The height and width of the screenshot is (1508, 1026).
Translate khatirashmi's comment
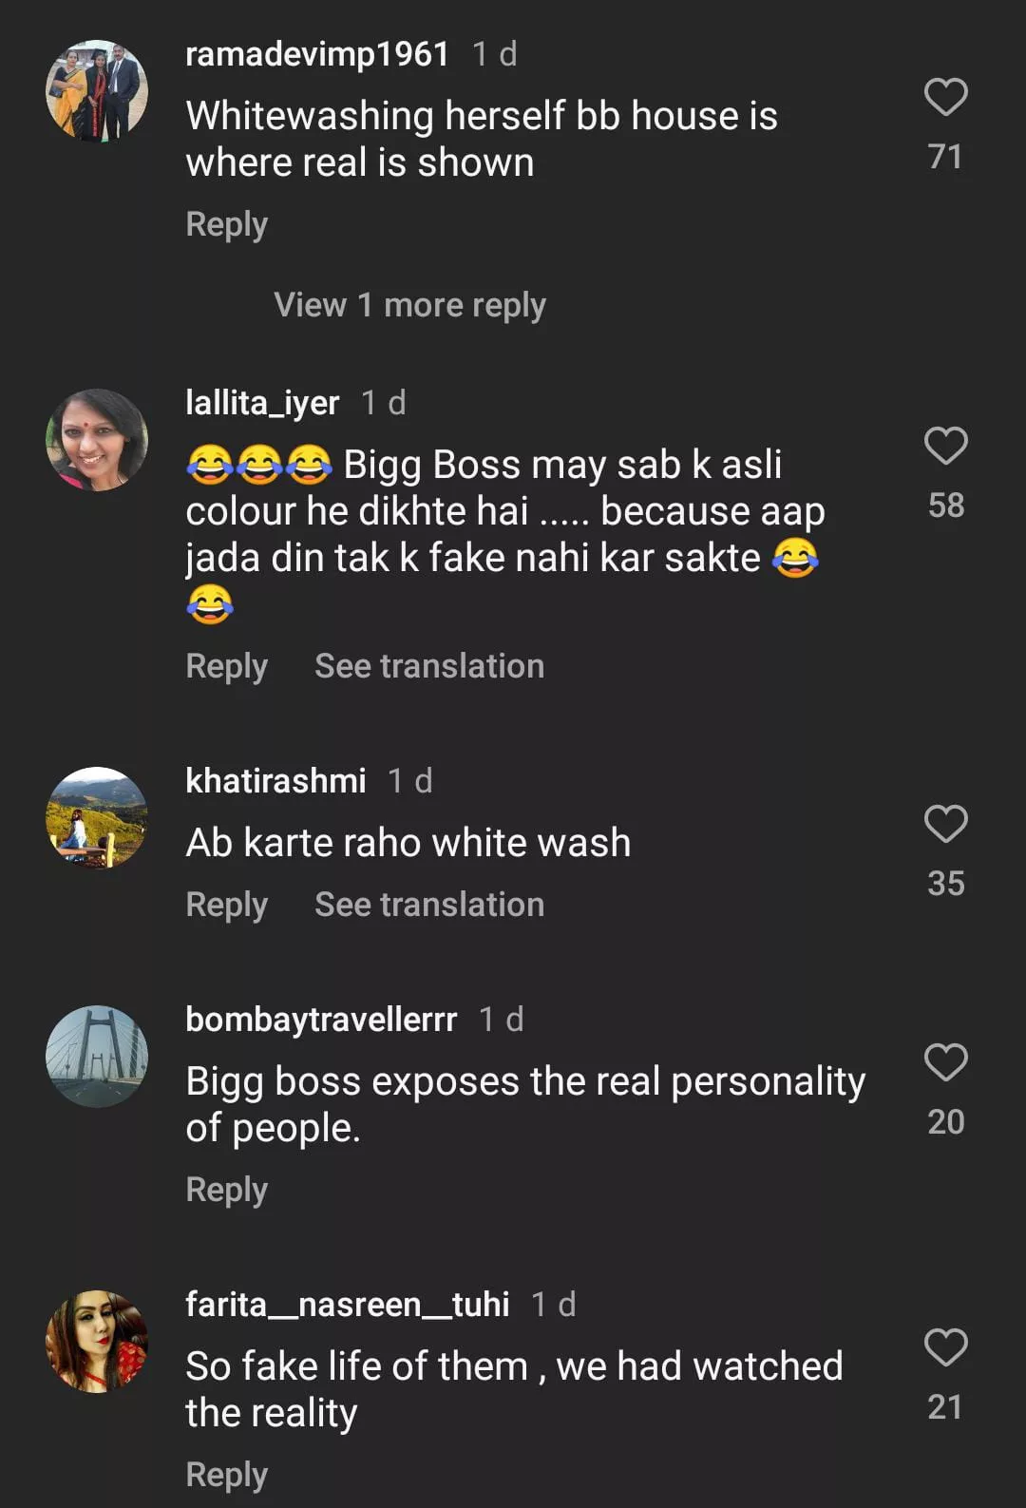click(x=429, y=905)
